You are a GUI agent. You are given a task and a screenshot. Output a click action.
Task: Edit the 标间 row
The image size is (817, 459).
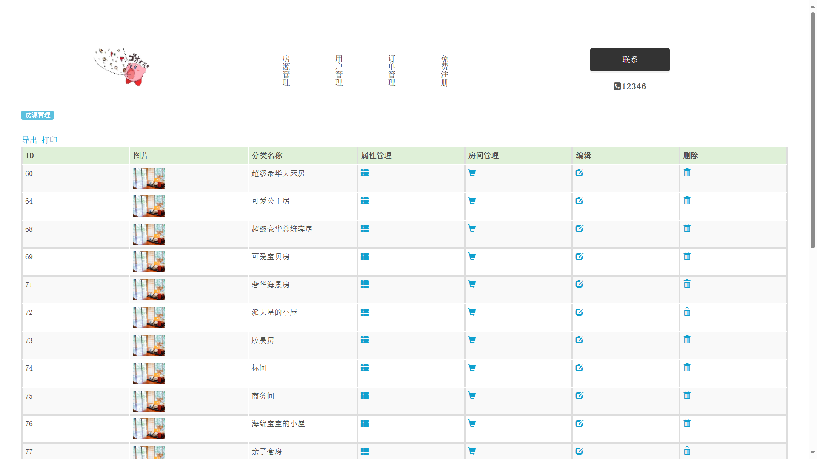click(580, 368)
